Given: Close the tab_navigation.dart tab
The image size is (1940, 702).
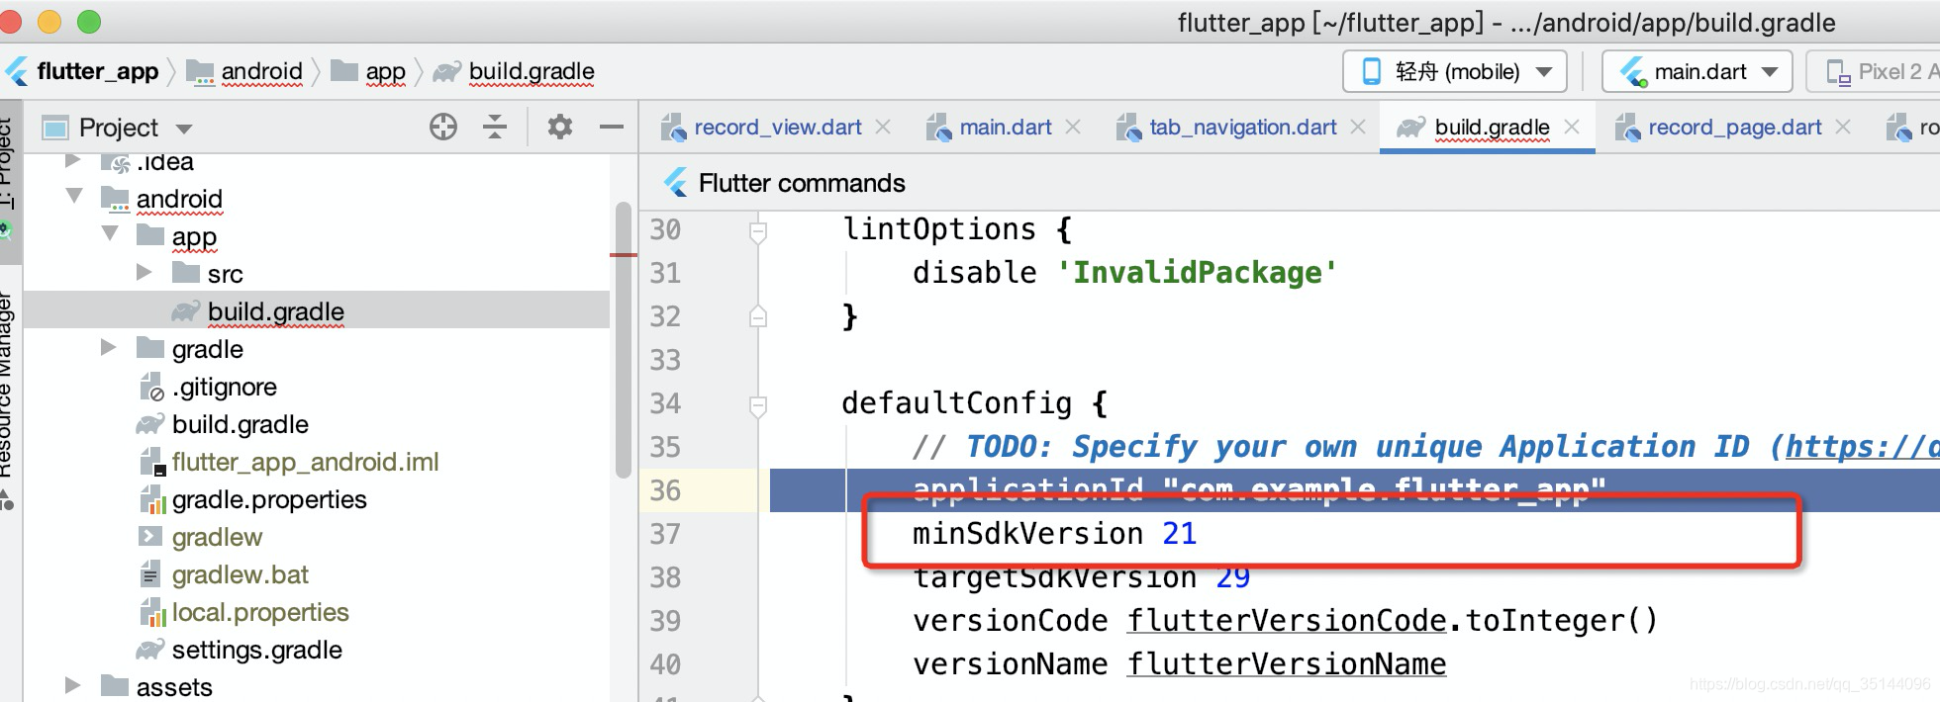Looking at the screenshot, I should click(1358, 128).
